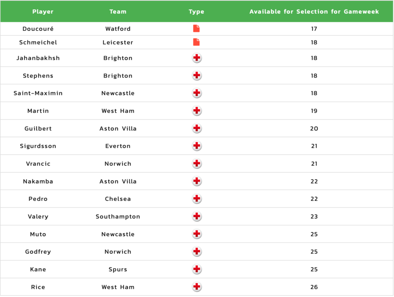Click the injury cross icon for Kane
Viewport: 394px width, 297px height.
tap(197, 269)
